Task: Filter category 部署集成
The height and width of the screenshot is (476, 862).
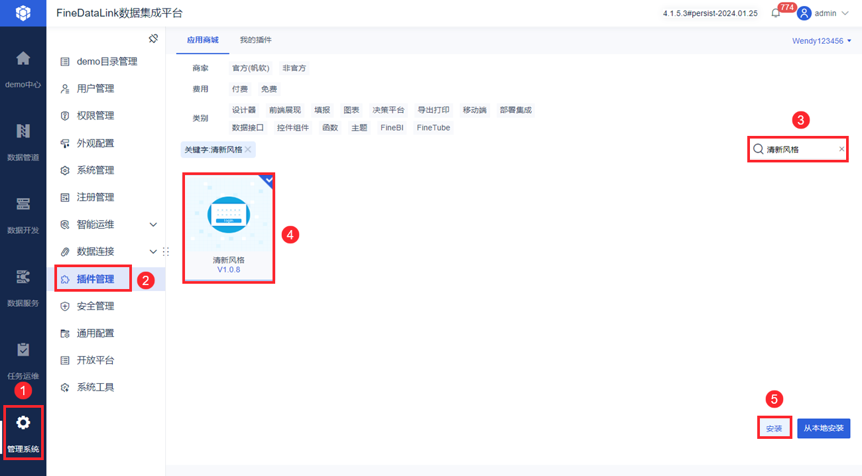Action: tap(516, 110)
